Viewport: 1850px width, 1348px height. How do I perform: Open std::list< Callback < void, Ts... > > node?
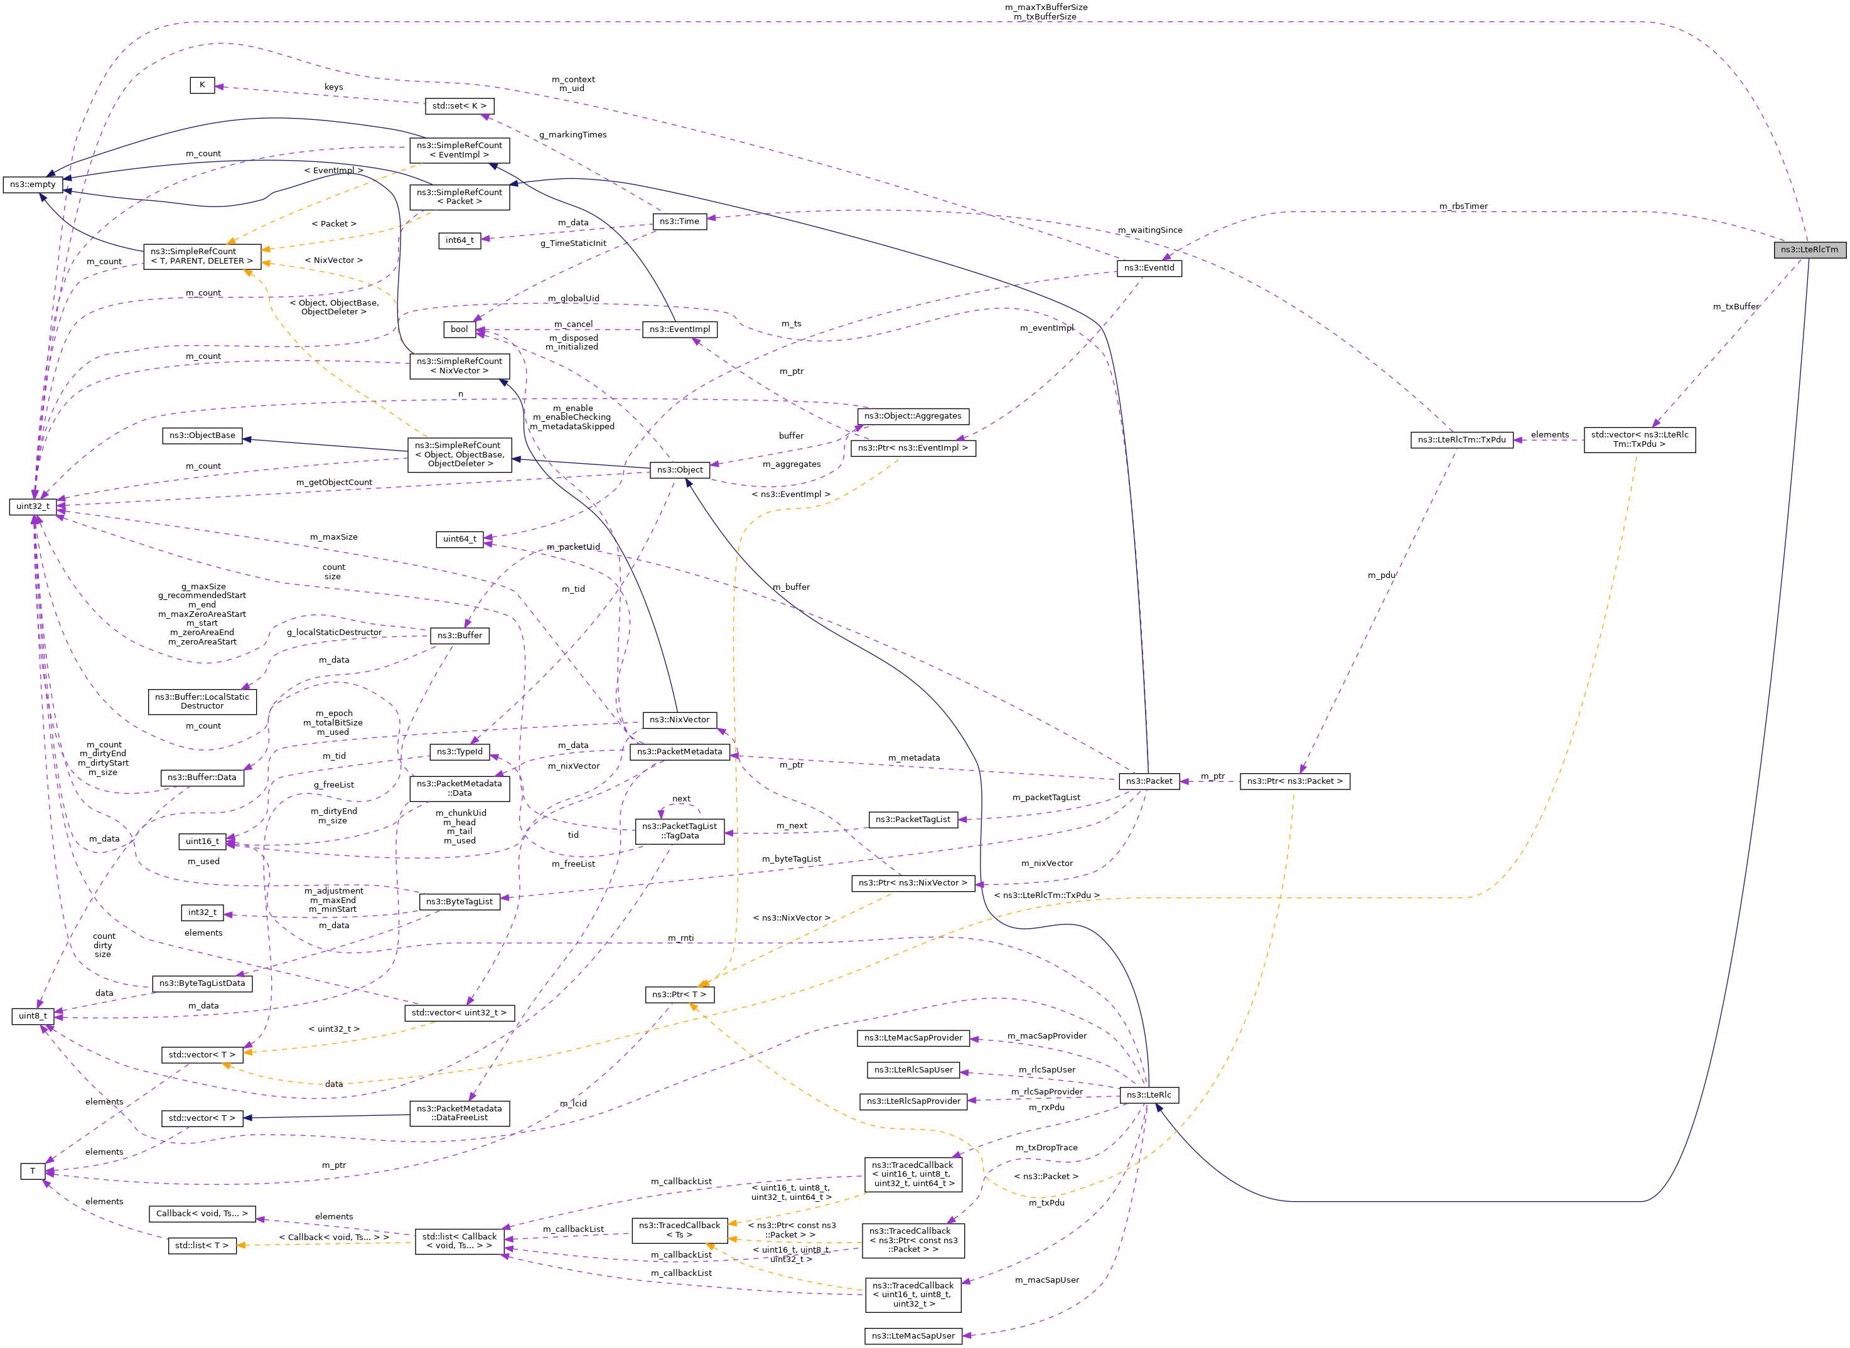click(x=460, y=1241)
